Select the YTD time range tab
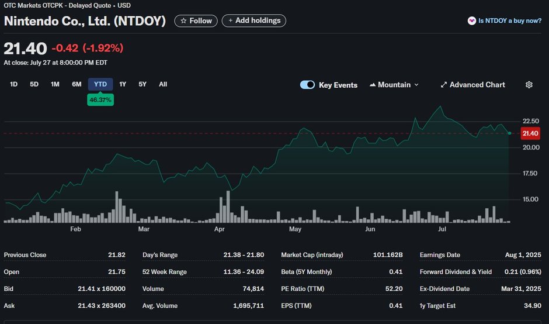The image size is (549, 324). pos(100,84)
